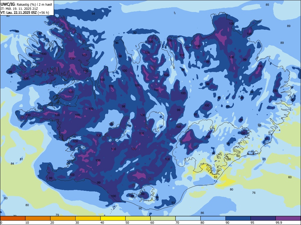Select the 20–30 light orange legend swatch
301x225 pixels.
63,218
